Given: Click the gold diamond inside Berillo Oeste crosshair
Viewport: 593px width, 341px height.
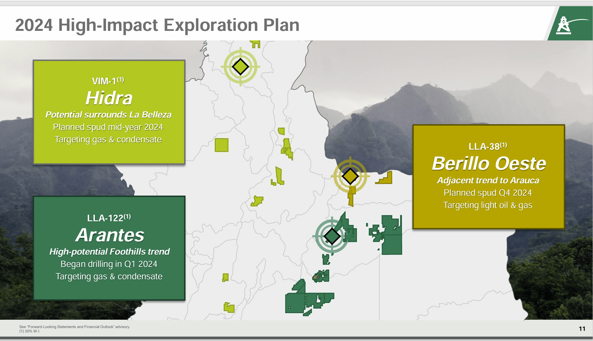Looking at the screenshot, I should (350, 176).
